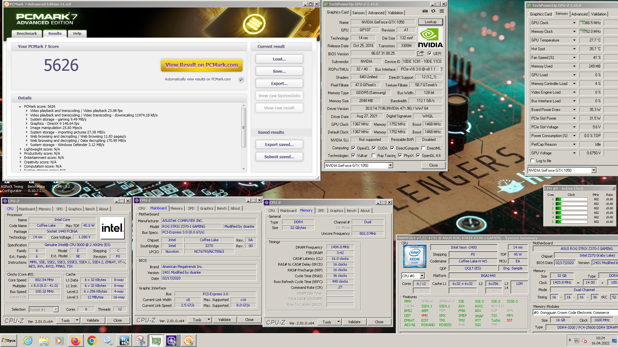
Task: Click BIOS version share/export icon
Action: coord(420,53)
